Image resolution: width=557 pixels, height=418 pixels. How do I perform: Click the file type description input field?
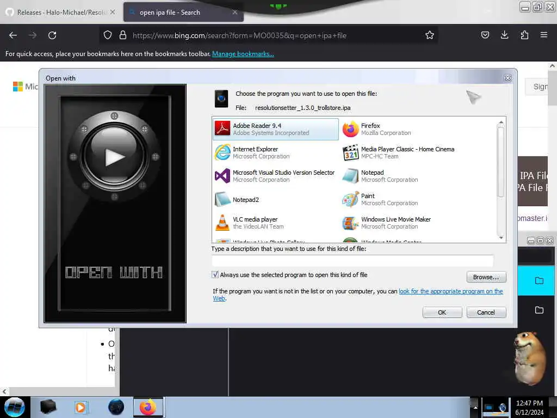coord(352,261)
